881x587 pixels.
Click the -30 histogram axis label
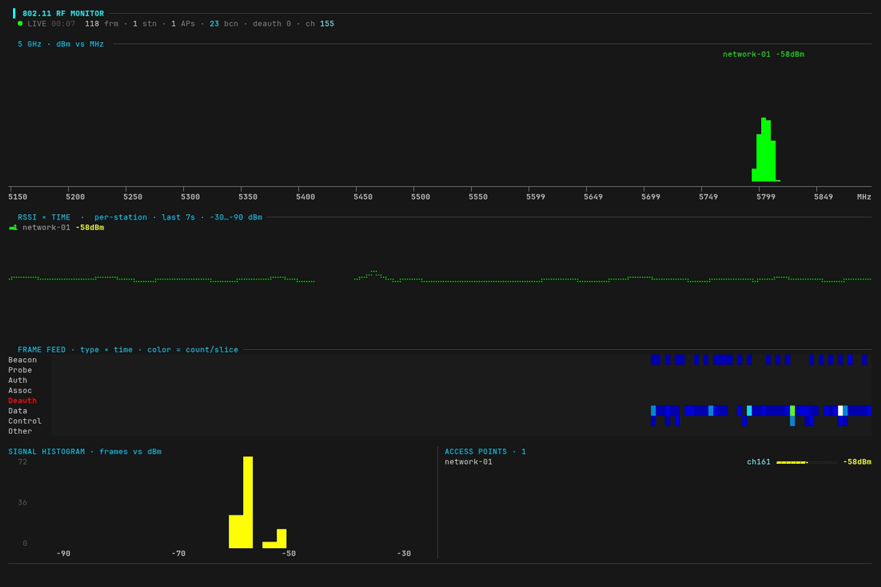click(x=404, y=554)
